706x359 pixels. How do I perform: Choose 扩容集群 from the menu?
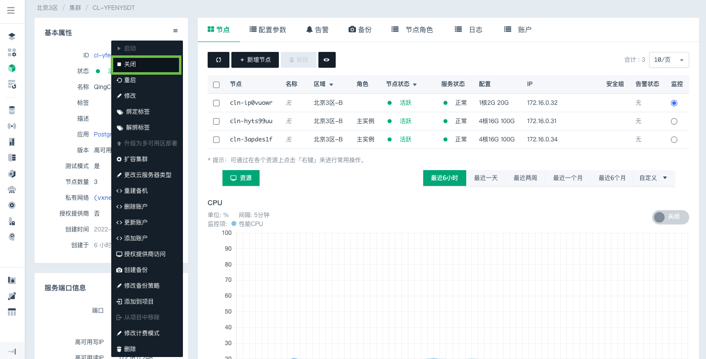point(147,159)
